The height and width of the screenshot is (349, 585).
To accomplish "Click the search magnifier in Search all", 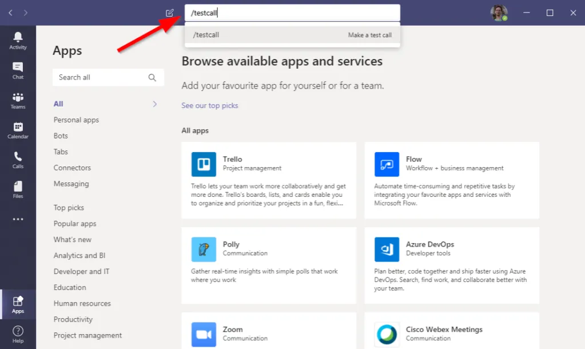I will pos(152,77).
